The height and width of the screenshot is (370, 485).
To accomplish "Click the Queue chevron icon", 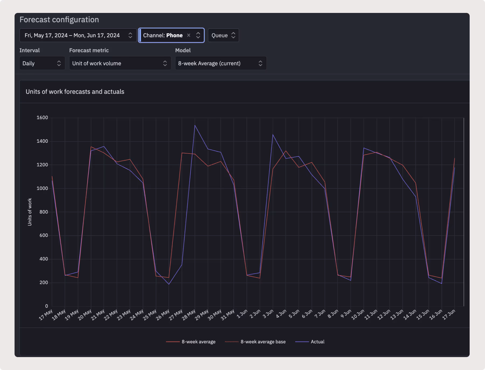I will pos(233,35).
